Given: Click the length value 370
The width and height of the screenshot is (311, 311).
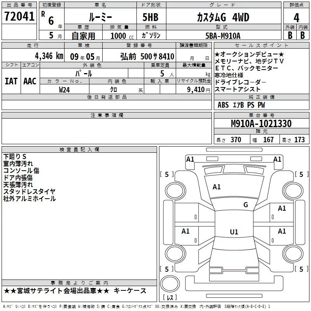Looking at the screenshot, I should tap(236, 140).
